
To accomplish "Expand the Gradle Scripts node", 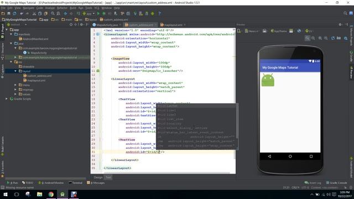I will (x=7, y=99).
